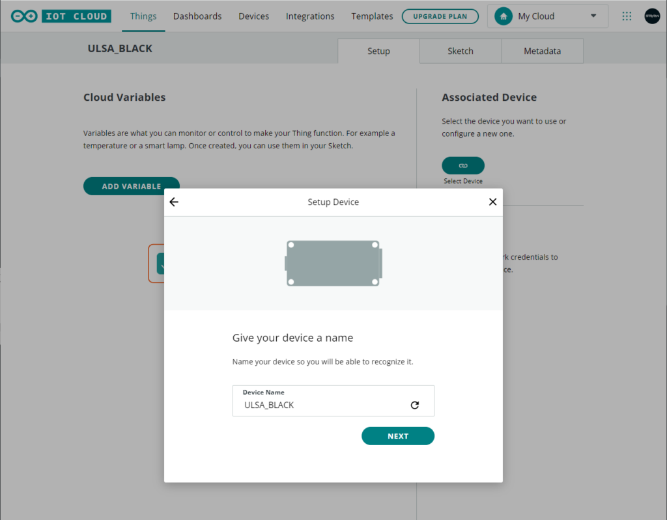
Task: Navigate to Integrations
Action: coord(310,16)
